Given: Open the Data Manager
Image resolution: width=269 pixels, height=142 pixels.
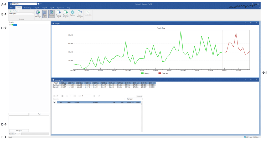Looking at the screenshot, I should coord(38,13).
